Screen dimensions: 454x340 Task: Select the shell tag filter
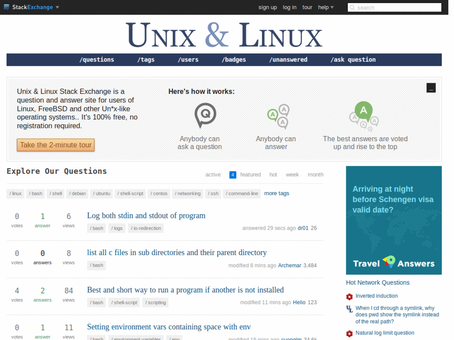pos(55,193)
